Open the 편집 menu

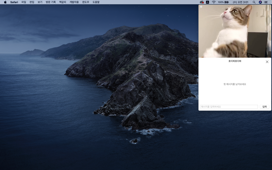click(x=32, y=2)
